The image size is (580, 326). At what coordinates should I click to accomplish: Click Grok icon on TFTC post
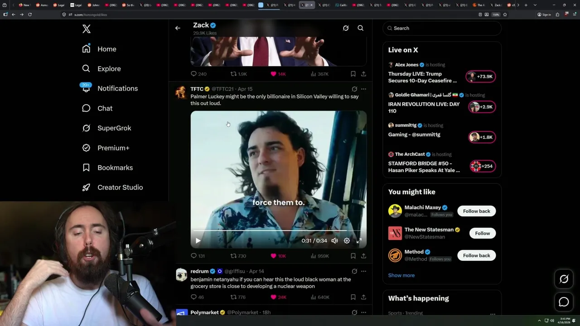pyautogui.click(x=354, y=89)
